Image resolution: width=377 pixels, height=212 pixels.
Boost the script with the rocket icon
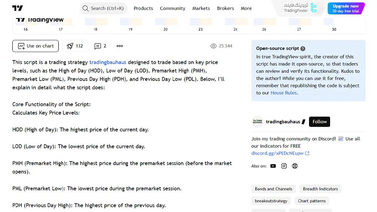(75, 46)
